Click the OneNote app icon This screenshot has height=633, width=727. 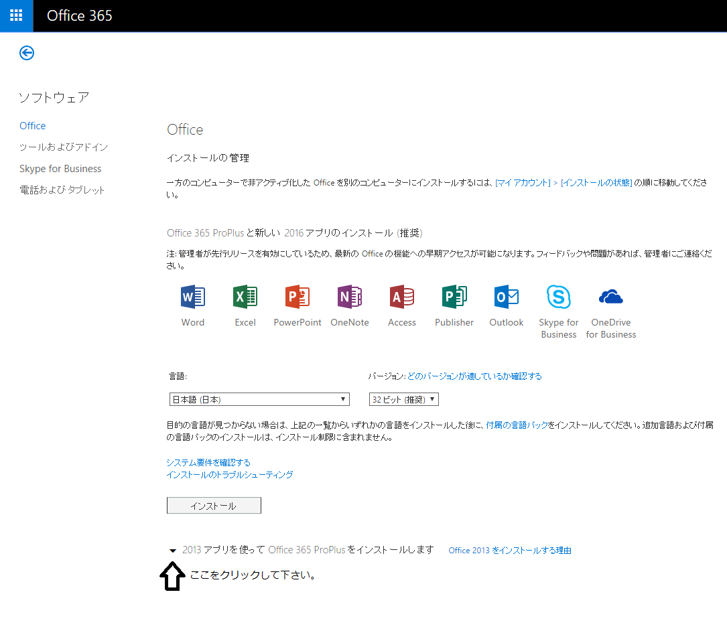pyautogui.click(x=350, y=297)
